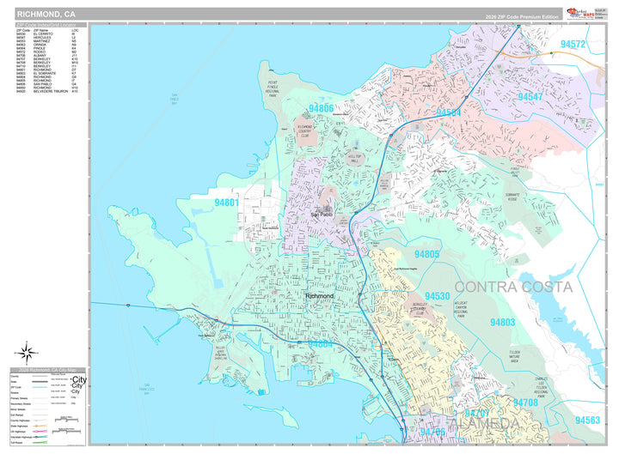Select the EL SOBRANTE row in ZIP index
The height and width of the screenshot is (454, 619).
(47, 73)
